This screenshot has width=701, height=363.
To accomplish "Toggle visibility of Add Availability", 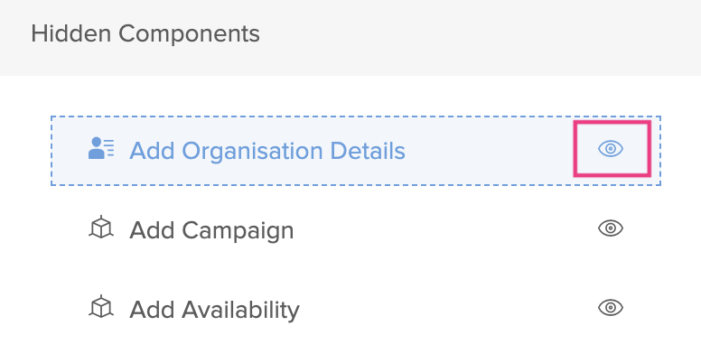I will 612,308.
